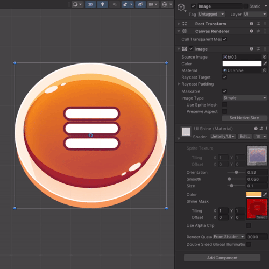Toggle Cull Transparent Mesh checkbox
Viewport: 269px width, 269px height.
tap(224, 39)
